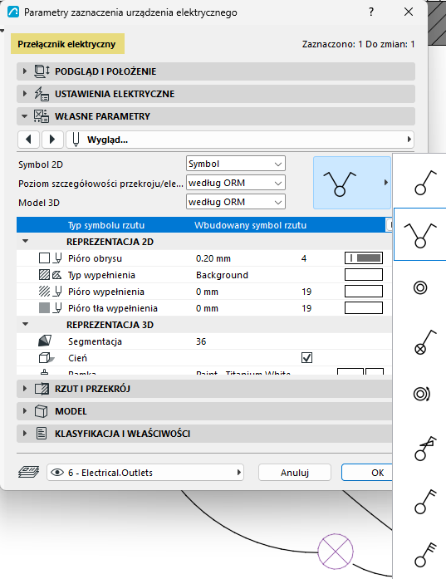The height and width of the screenshot is (579, 446).
Task: Edit the Segmentacja value 36
Action: (201, 341)
